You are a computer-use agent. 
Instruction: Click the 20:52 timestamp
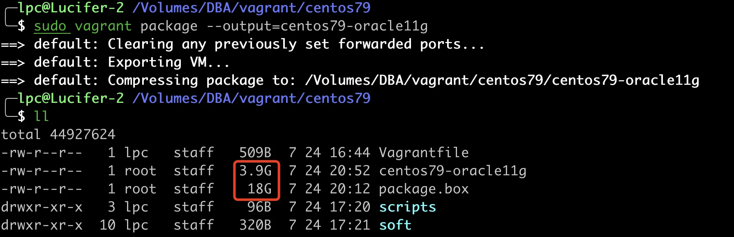(350, 171)
